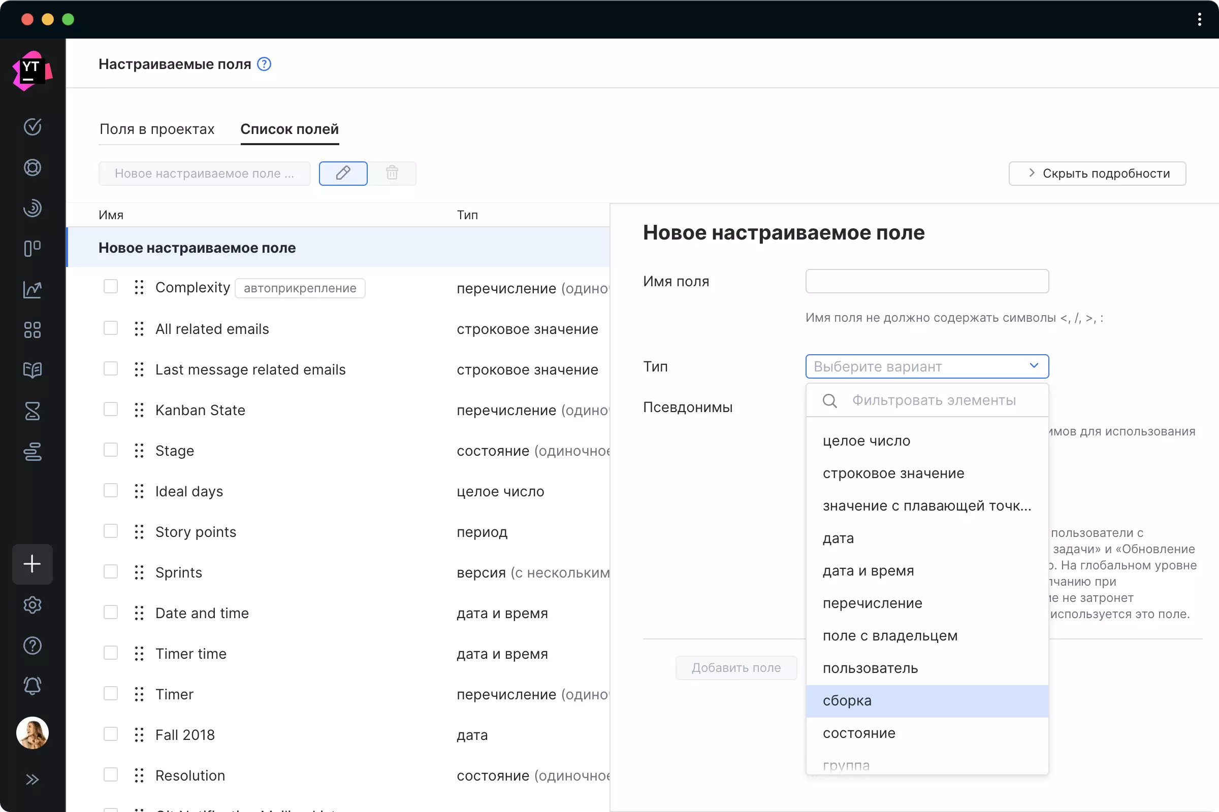
Task: Click the pencil edit button
Action: [343, 173]
